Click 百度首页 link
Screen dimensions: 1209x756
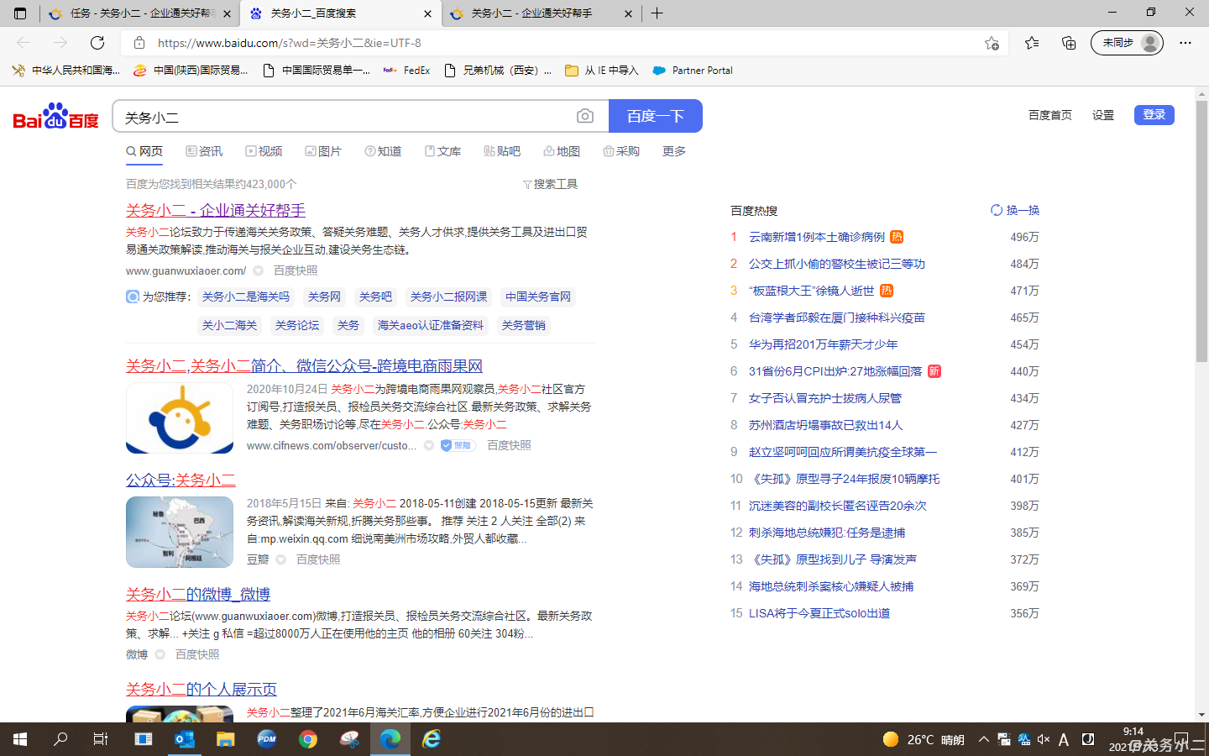tap(1050, 115)
